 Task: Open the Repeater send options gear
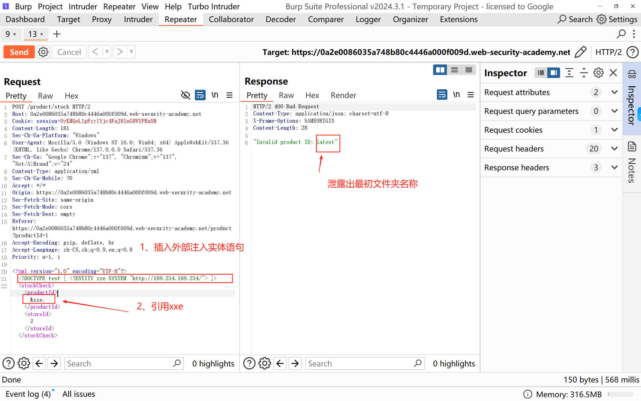click(43, 52)
